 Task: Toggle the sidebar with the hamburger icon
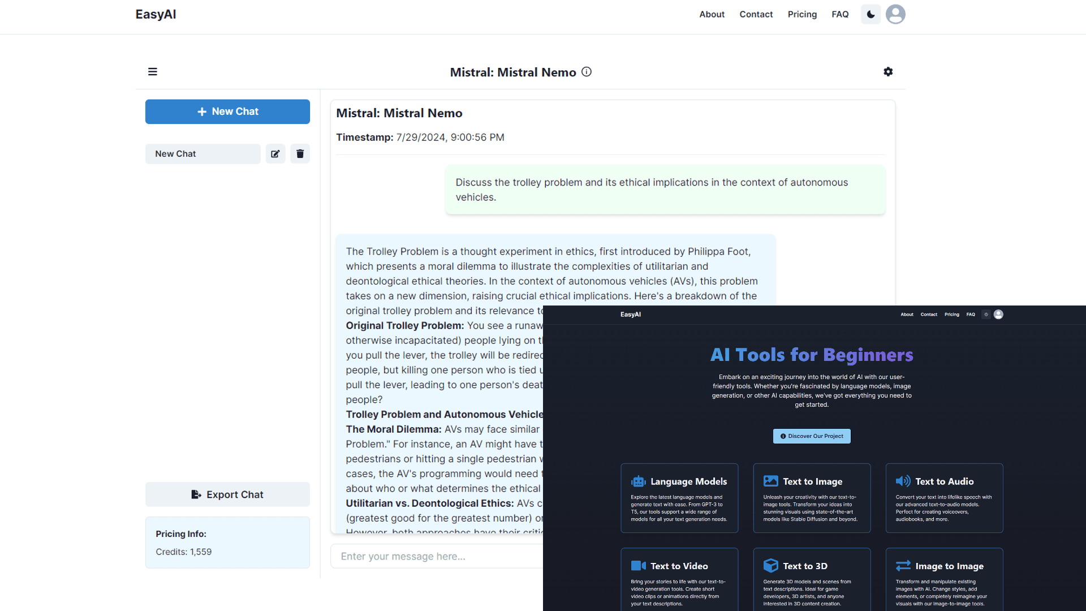153,72
